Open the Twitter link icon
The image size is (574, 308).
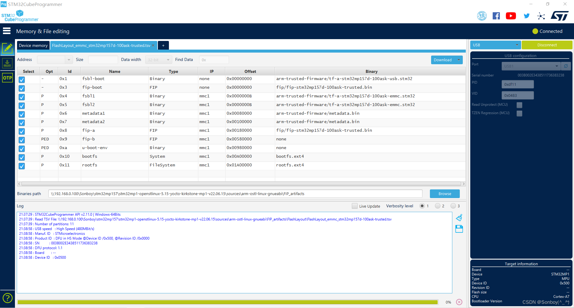click(x=527, y=16)
